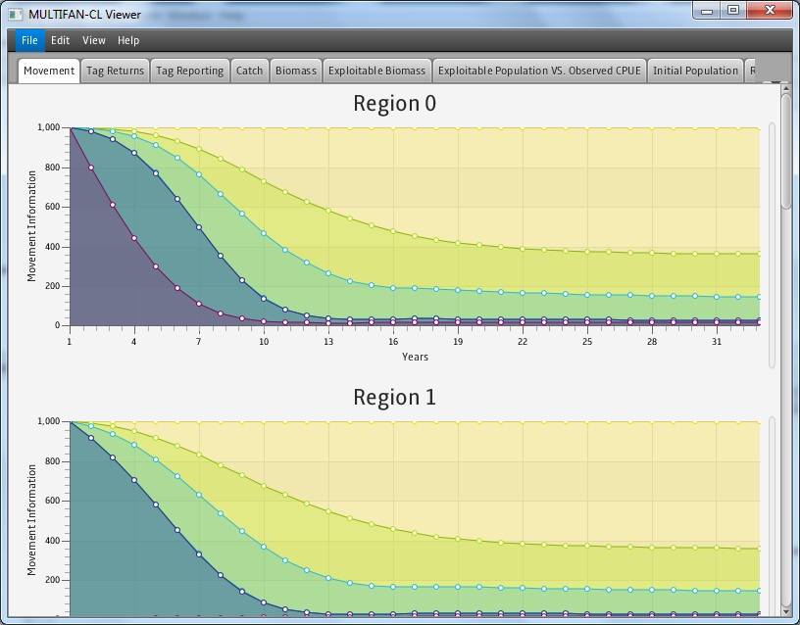Viewport: 800px width, 625px height.
Task: Maximize the MULTIFAN-CL Viewer window
Action: [732, 11]
